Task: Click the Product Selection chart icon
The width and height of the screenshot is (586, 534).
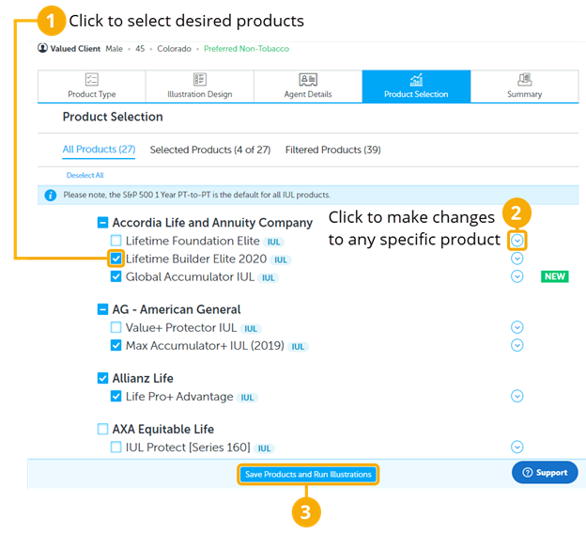Action: [x=416, y=79]
